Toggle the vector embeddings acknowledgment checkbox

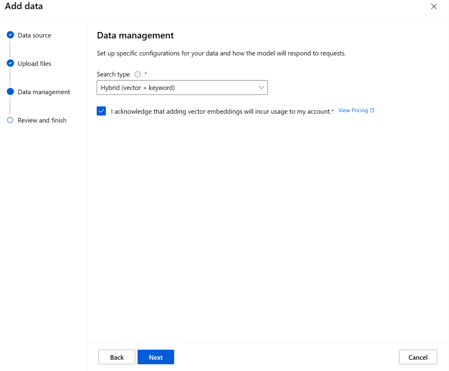click(x=101, y=111)
